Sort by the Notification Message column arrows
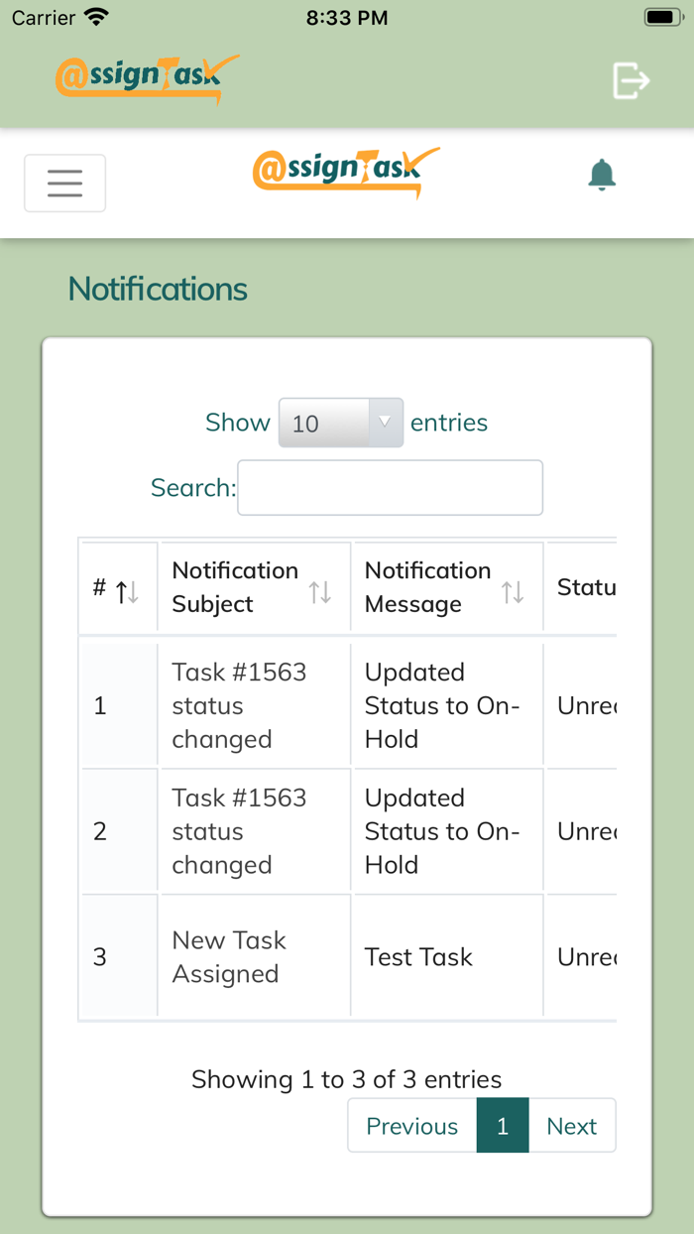Image resolution: width=694 pixels, height=1234 pixels. 515,587
